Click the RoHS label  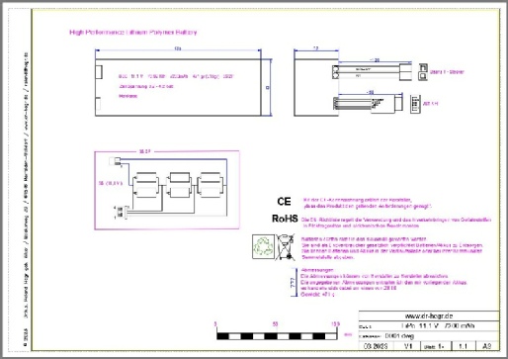click(x=285, y=219)
